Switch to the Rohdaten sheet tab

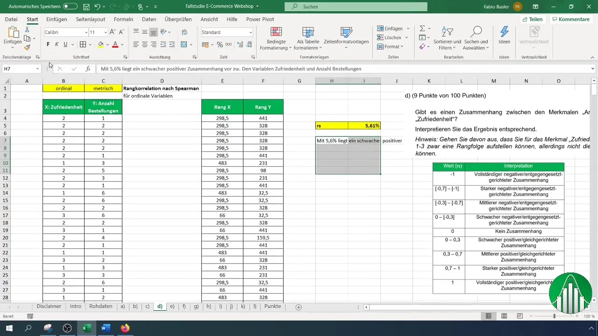pyautogui.click(x=101, y=307)
